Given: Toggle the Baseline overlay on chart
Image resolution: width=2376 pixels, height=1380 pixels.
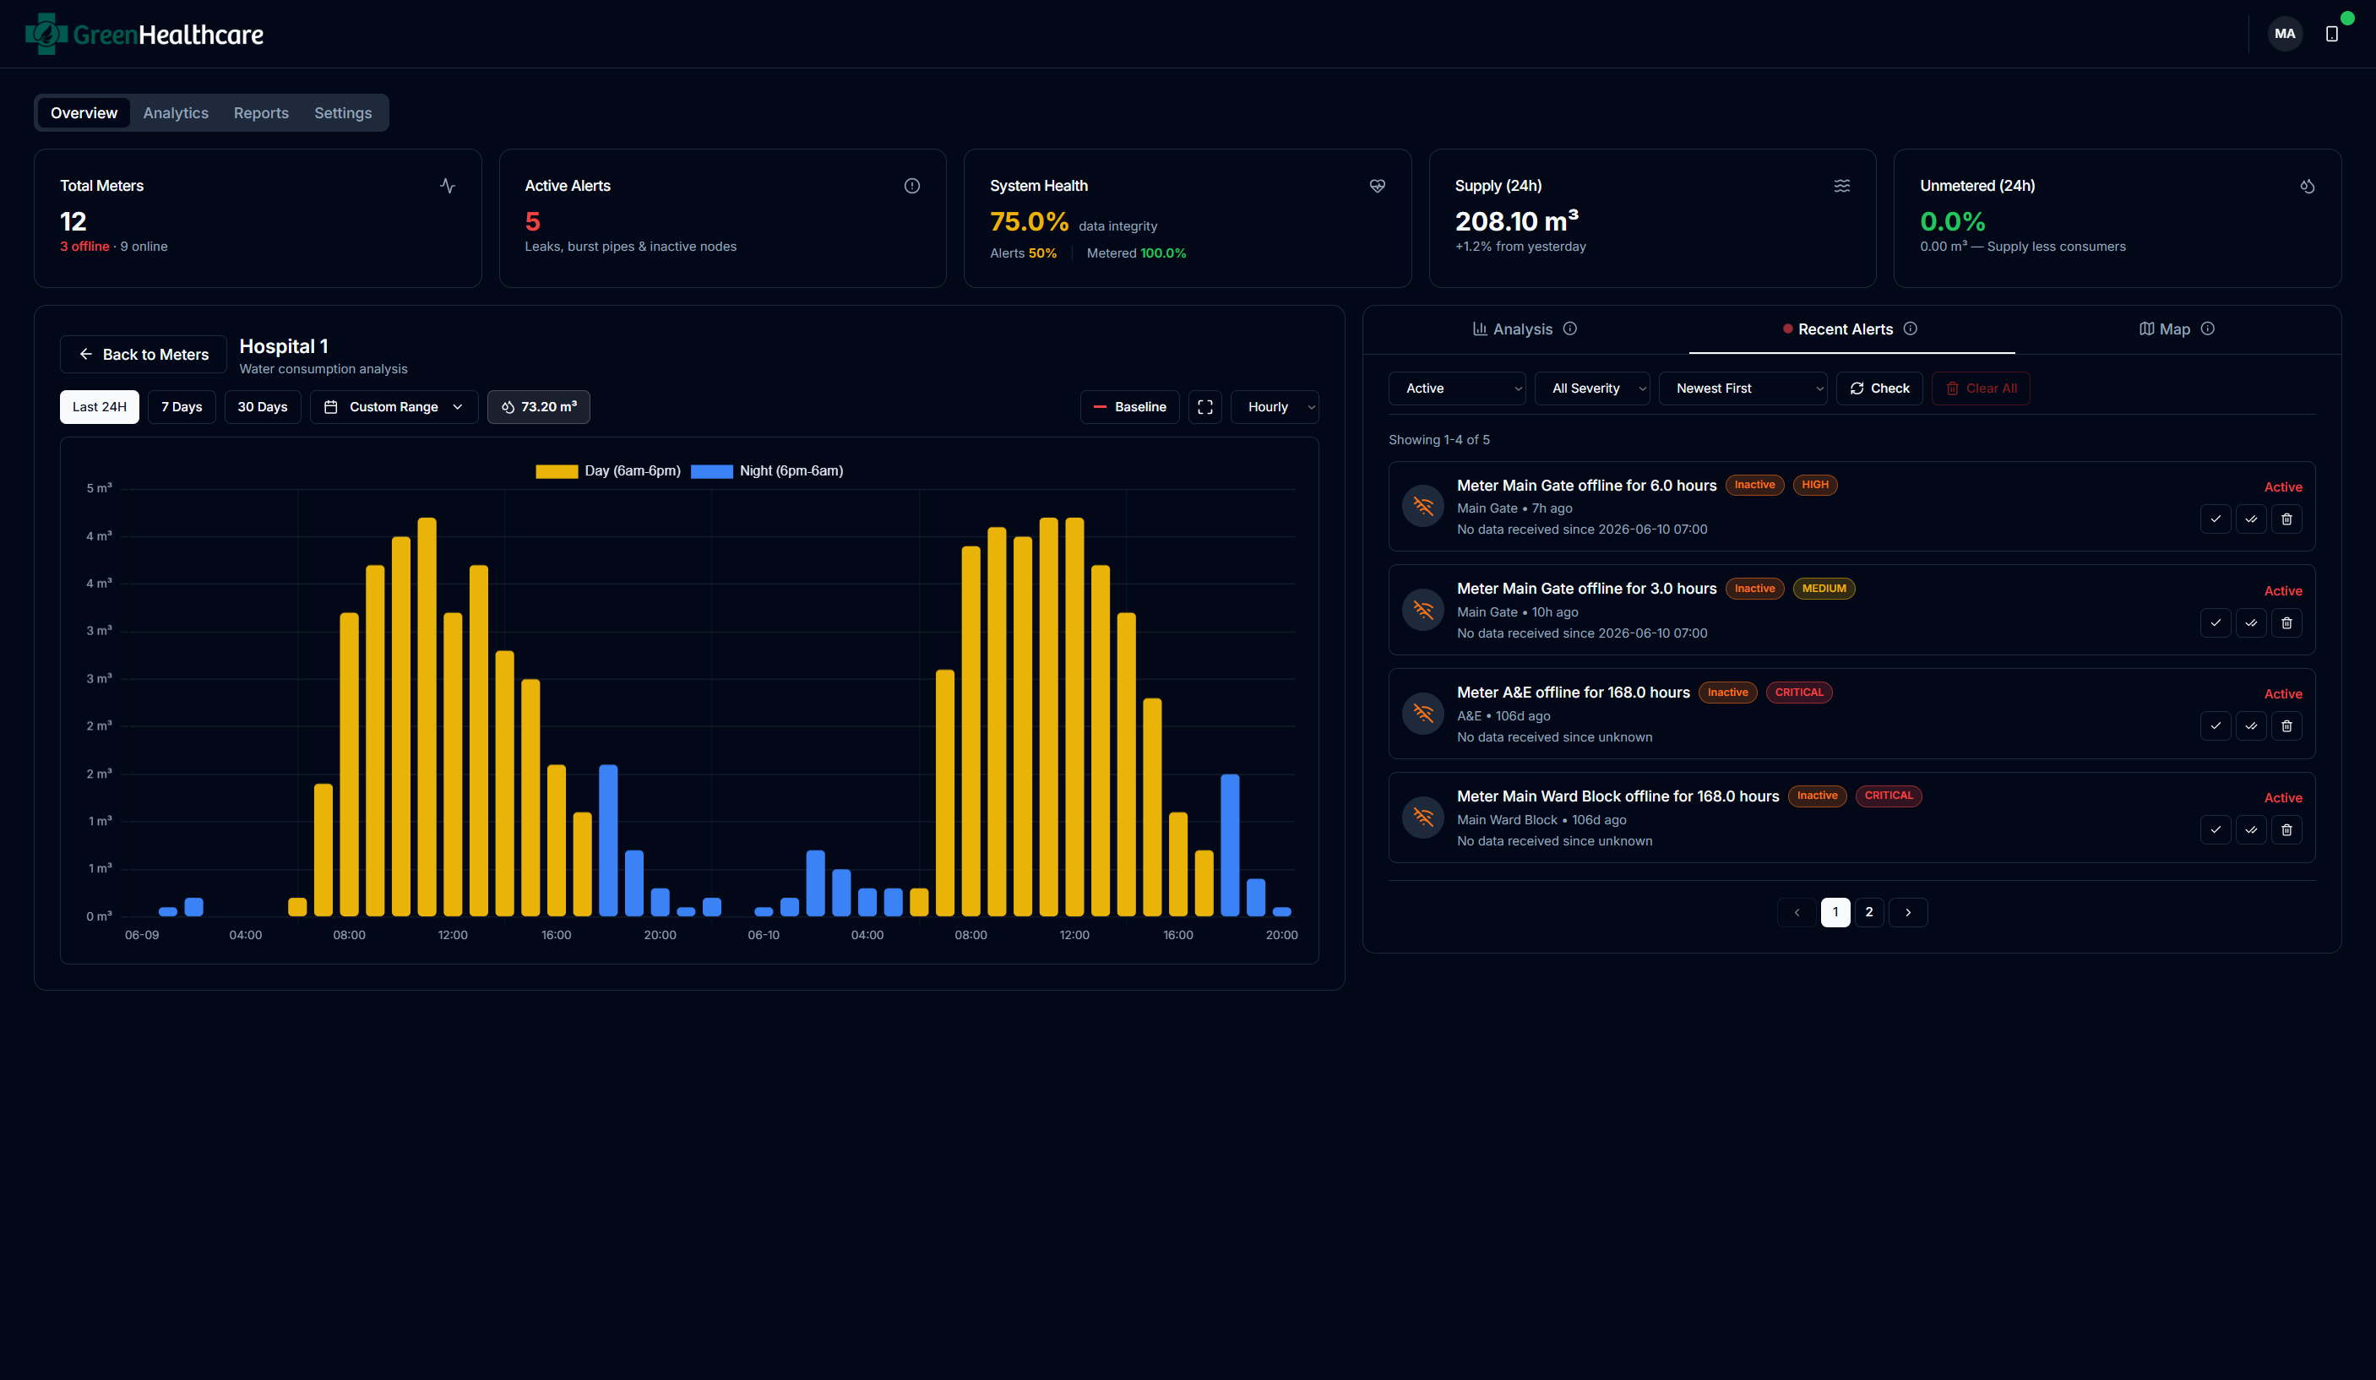Looking at the screenshot, I should 1129,407.
